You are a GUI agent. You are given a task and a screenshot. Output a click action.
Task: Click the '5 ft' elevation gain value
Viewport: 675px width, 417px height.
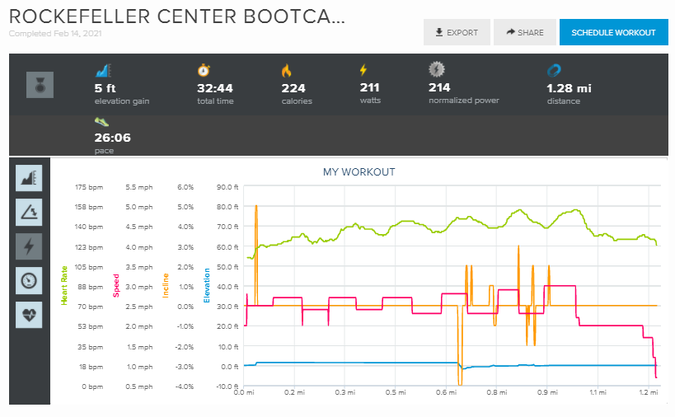(x=105, y=88)
